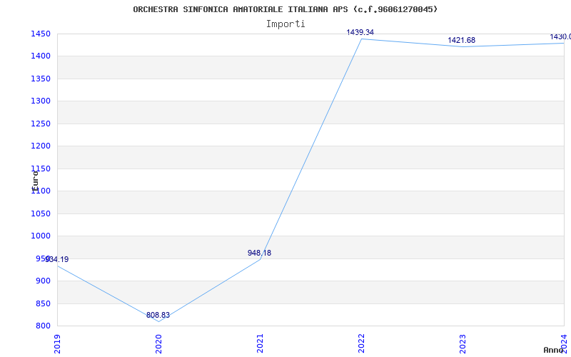Click the 1250 y-axis value
This screenshot has width=571, height=357.
[x=41, y=124]
